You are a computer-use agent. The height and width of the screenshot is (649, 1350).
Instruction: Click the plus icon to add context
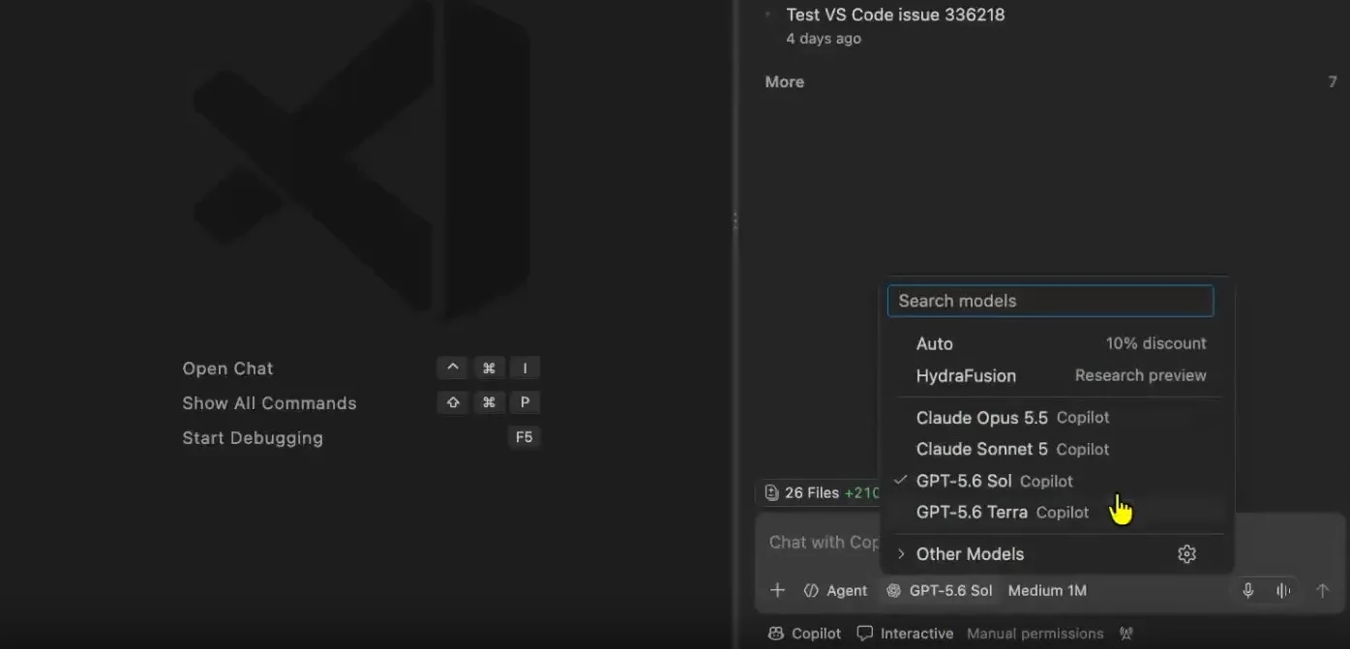click(x=777, y=591)
